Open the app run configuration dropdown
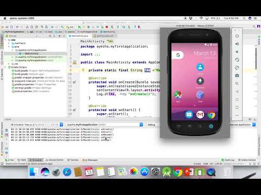Viewport: 261px width, 195px height. (x=71, y=27)
